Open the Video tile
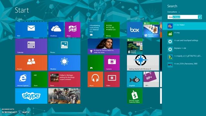This screenshot has width=206, height=116. click(112, 80)
